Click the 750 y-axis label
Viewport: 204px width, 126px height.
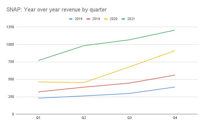click(11, 62)
